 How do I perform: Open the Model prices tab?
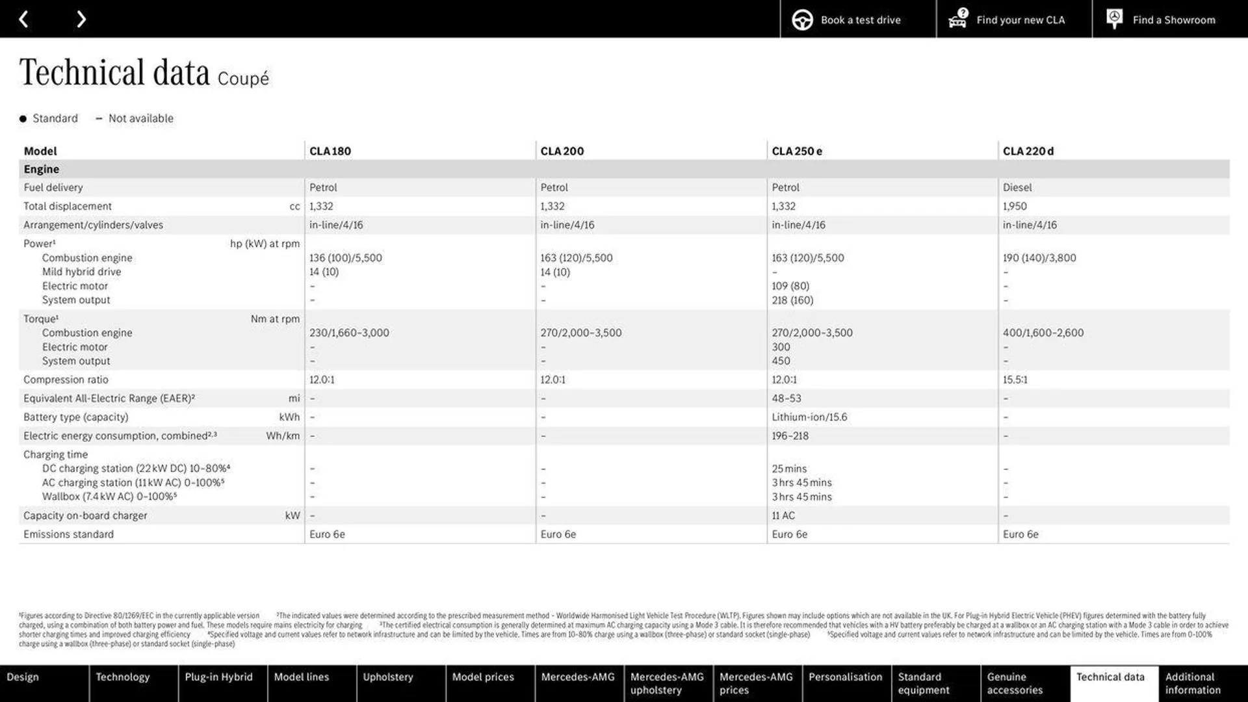[x=490, y=683]
